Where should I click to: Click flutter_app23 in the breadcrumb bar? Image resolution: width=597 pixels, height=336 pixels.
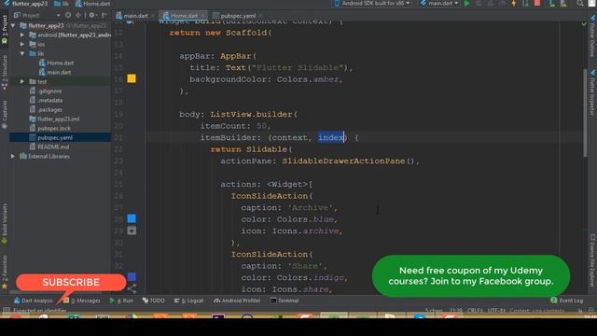(26, 4)
